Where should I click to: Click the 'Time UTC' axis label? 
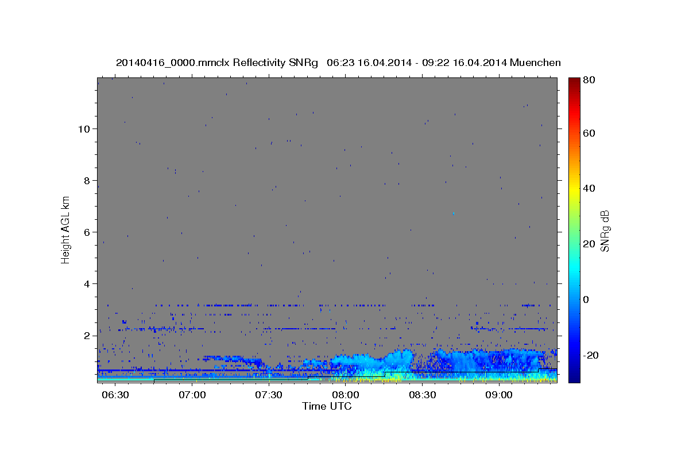[x=327, y=406]
